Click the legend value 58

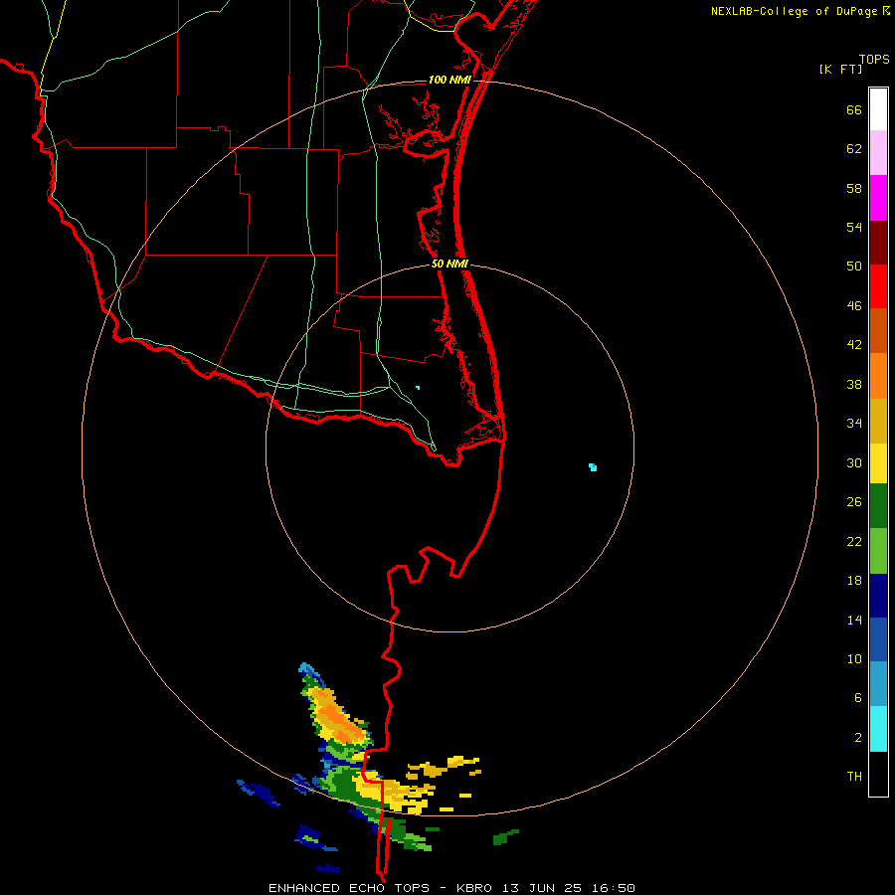pos(854,188)
